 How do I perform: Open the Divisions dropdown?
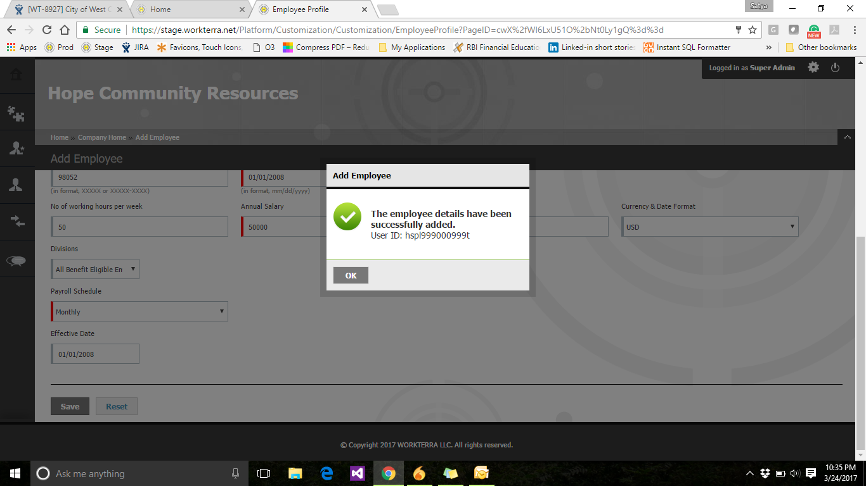95,269
